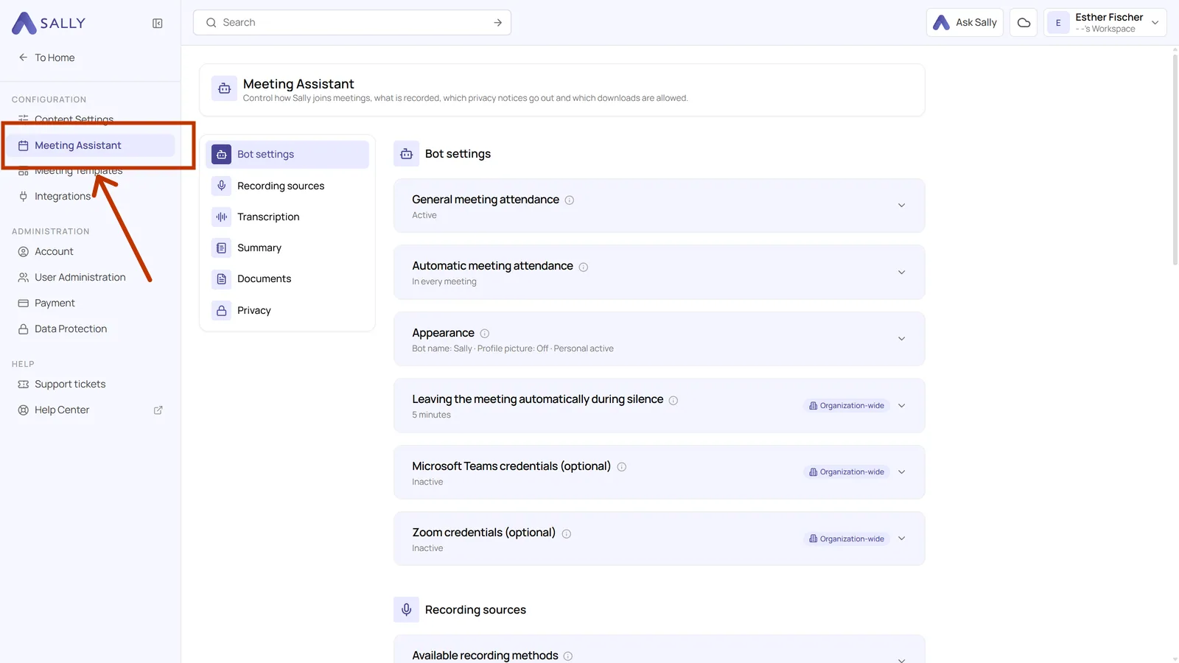Expand Available recording methods
This screenshot has width=1179, height=663.
click(x=901, y=660)
